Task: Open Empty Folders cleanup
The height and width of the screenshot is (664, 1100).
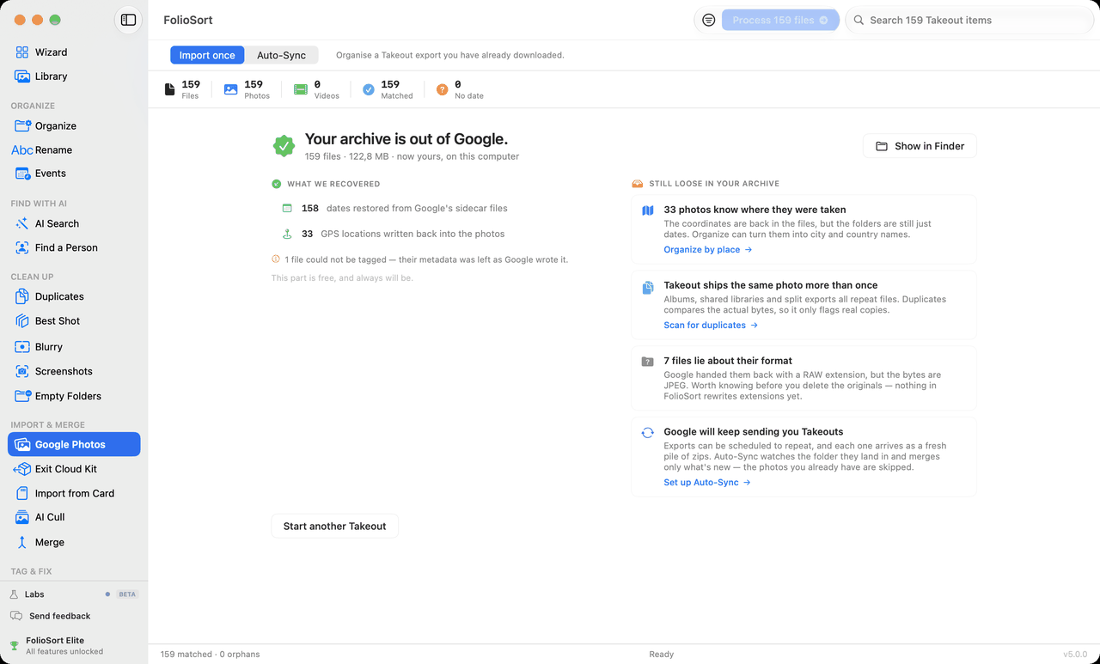Action: 74,396
